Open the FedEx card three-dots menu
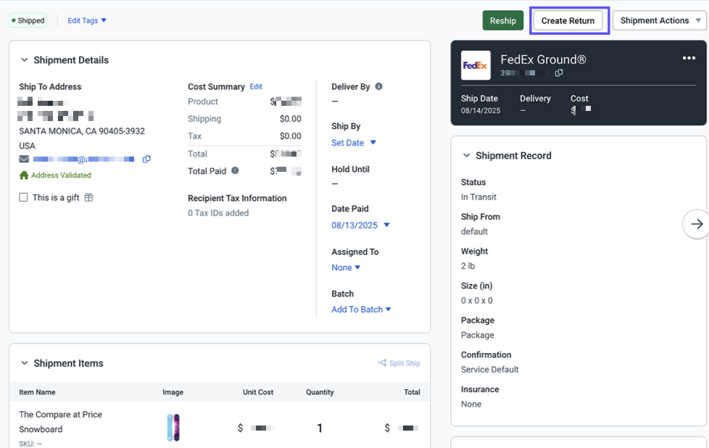This screenshot has height=448, width=709. point(689,59)
